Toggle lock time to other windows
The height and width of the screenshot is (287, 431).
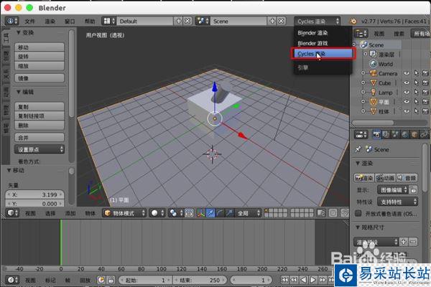pyautogui.click(x=111, y=280)
